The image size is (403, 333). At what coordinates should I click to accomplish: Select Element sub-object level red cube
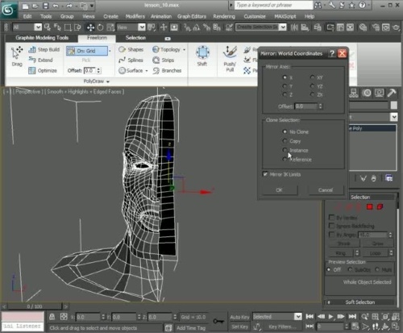point(380,206)
